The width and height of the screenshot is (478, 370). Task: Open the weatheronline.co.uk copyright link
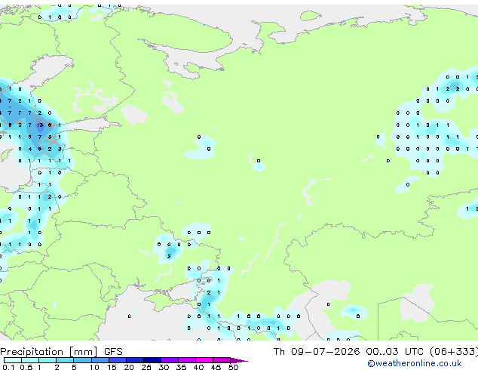coord(415,363)
